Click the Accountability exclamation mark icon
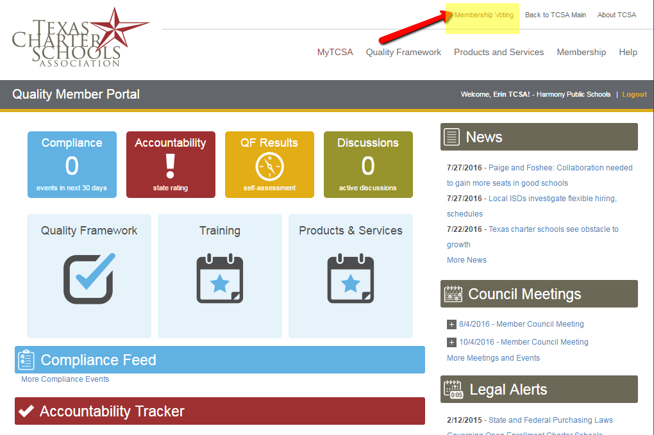Viewport: 654px width, 435px height. point(170,167)
